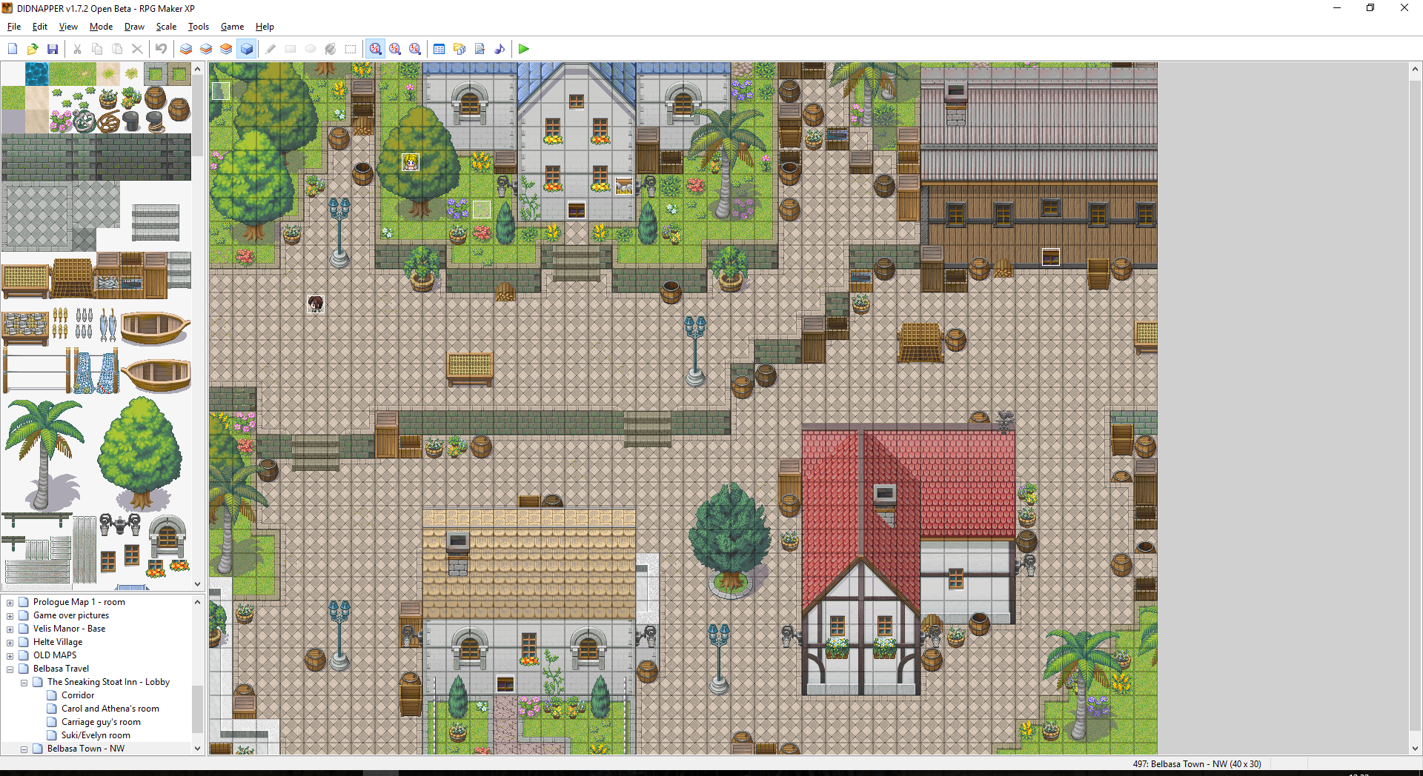Expand the OLD MAPS node
This screenshot has width=1423, height=776.
(x=10, y=656)
